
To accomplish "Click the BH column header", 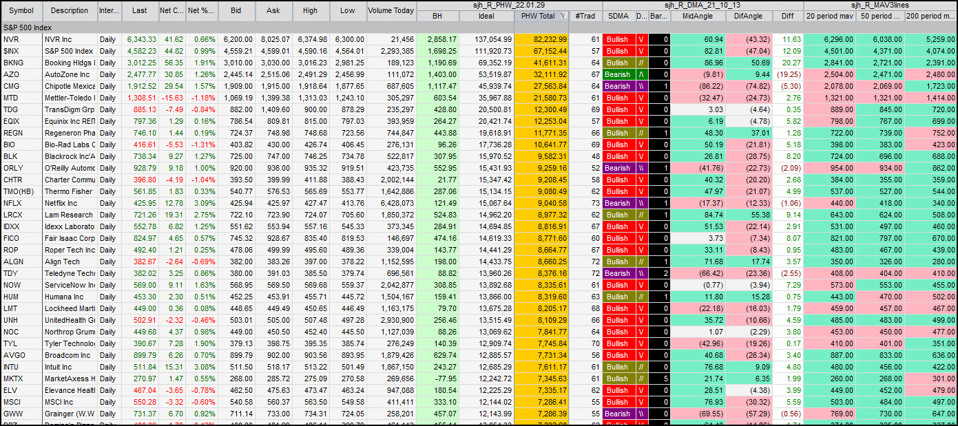I will tap(437, 16).
